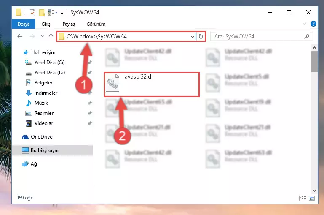Click the Yerel Disk (D:) drive icon
The image size is (324, 215).
coord(28,73)
